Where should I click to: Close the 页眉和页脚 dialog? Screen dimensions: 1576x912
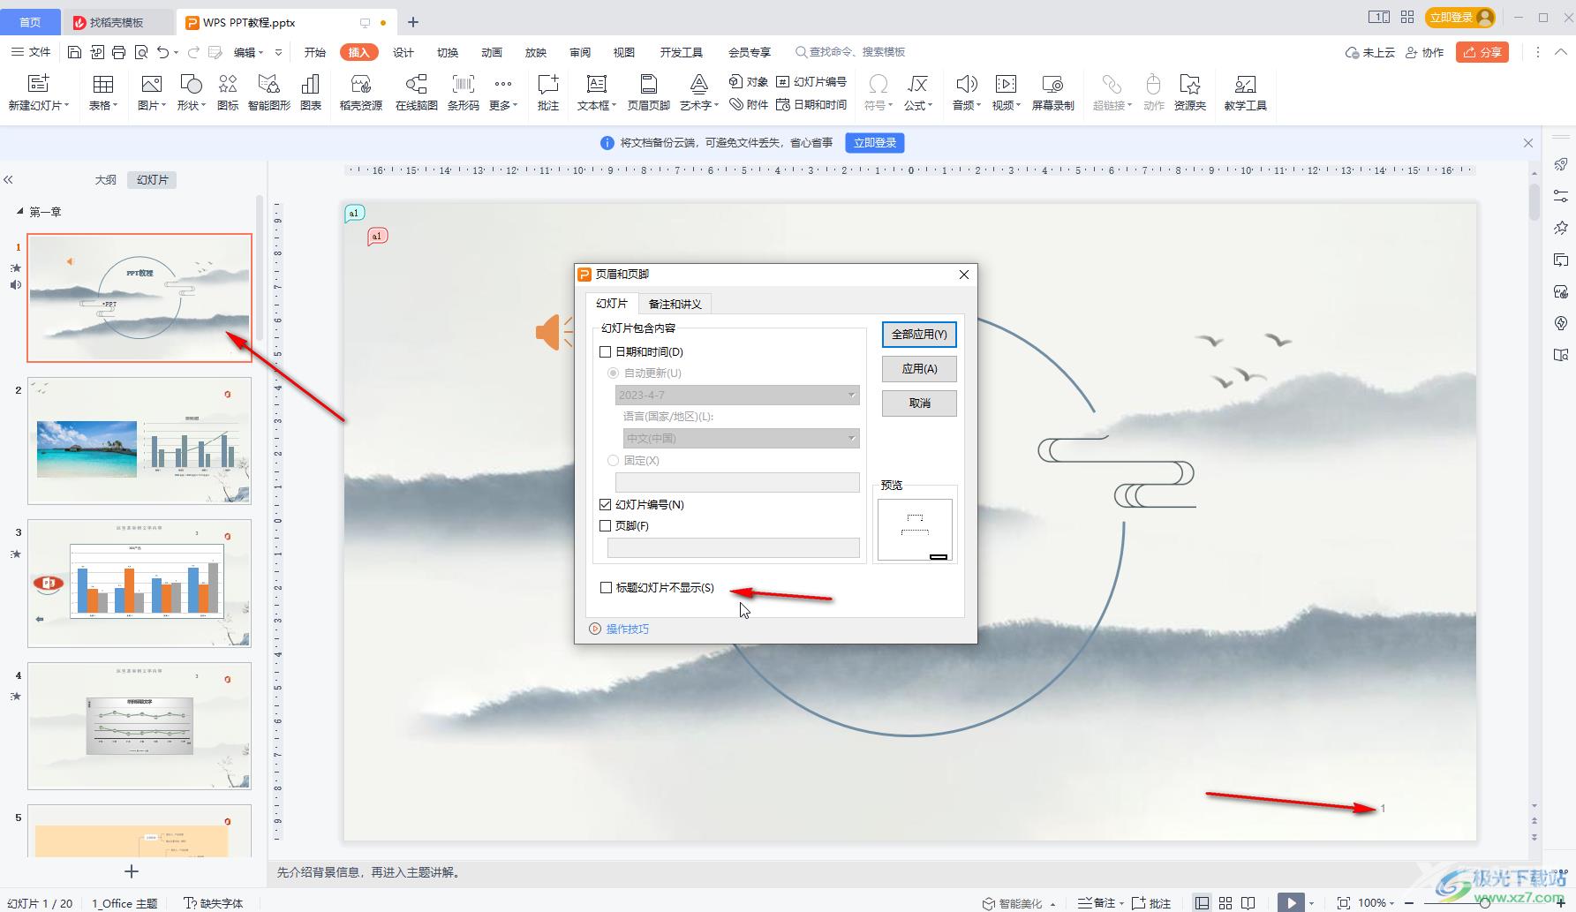tap(964, 275)
